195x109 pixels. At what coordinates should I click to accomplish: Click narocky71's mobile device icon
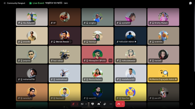coord(21,98)
